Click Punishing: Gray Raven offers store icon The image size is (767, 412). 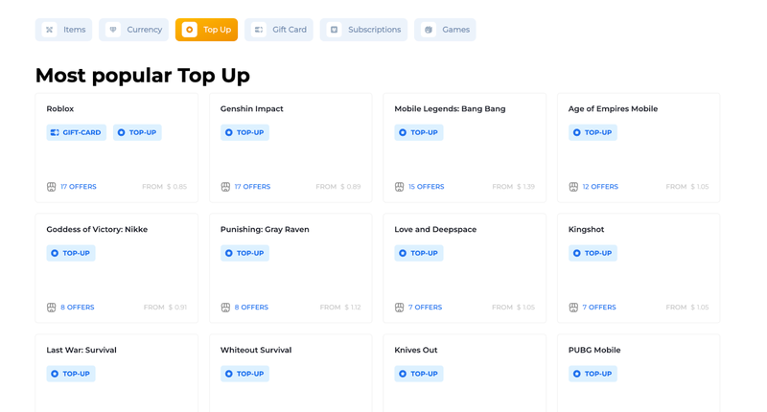[x=225, y=308]
